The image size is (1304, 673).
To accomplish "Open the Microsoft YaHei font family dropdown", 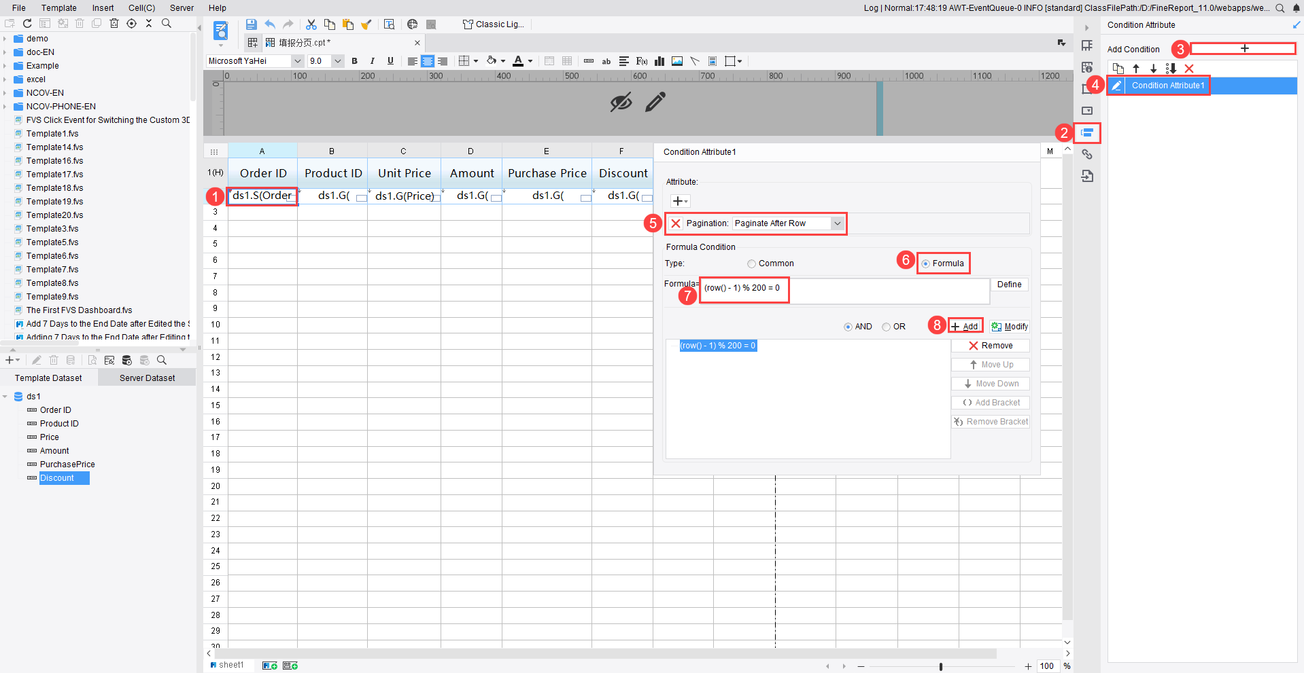I will pyautogui.click(x=297, y=61).
